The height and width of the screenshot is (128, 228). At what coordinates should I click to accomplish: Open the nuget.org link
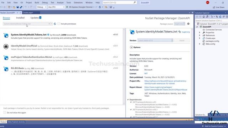click(186, 32)
